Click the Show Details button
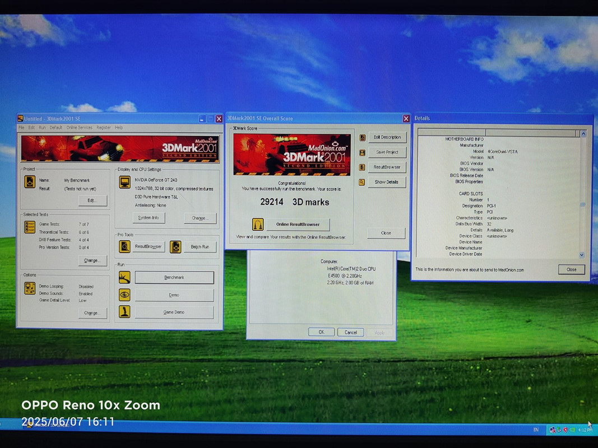 [386, 182]
